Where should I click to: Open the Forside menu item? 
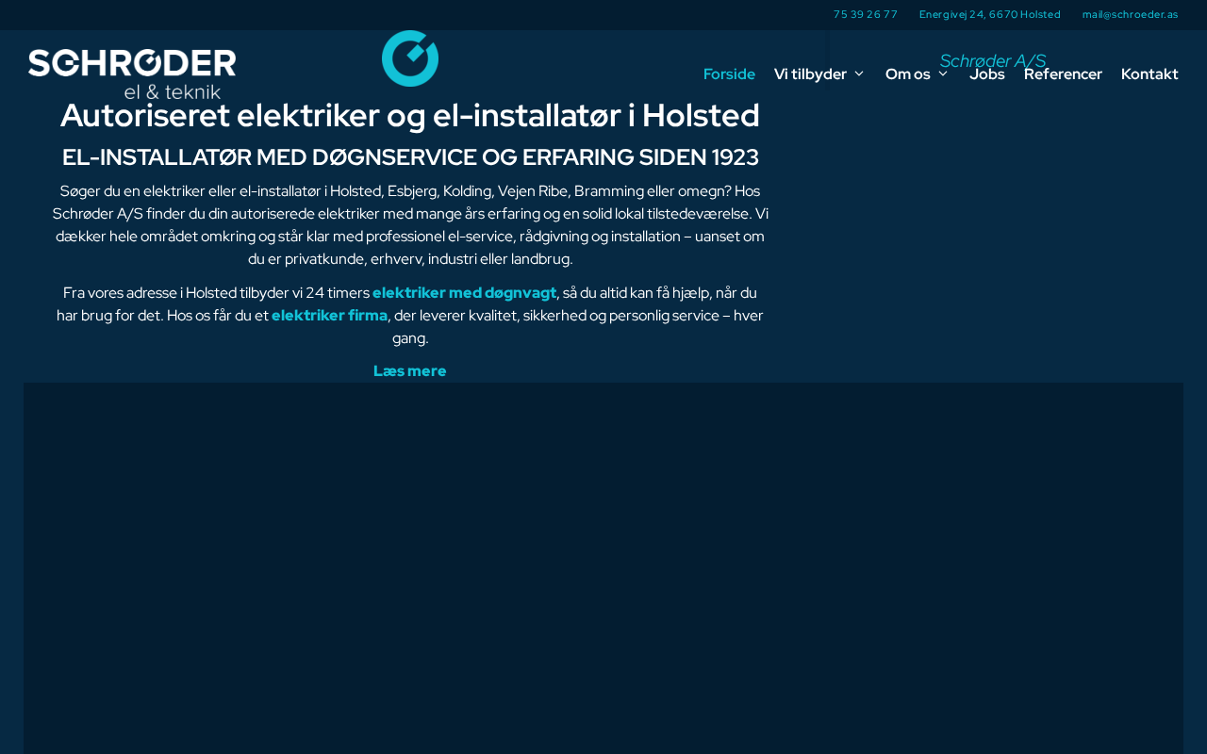[x=729, y=74]
